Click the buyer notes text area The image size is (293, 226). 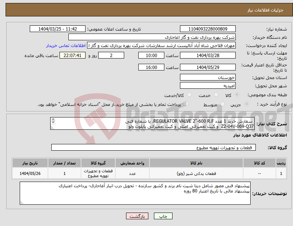click(x=135, y=193)
